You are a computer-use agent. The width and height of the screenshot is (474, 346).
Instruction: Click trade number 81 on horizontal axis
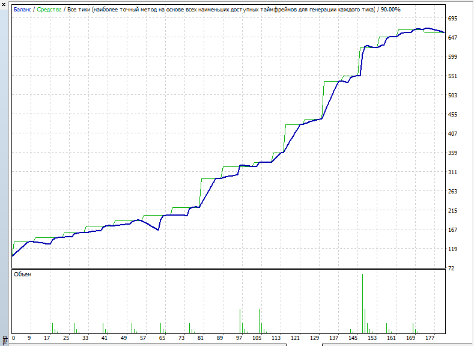[201, 338]
